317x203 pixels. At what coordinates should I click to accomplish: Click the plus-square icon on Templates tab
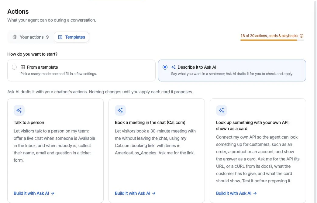(x=60, y=37)
